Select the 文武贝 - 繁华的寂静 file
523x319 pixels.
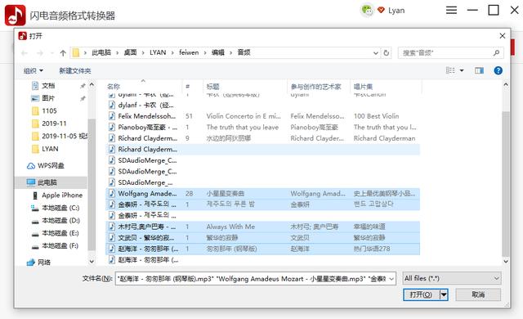pyautogui.click(x=263, y=237)
